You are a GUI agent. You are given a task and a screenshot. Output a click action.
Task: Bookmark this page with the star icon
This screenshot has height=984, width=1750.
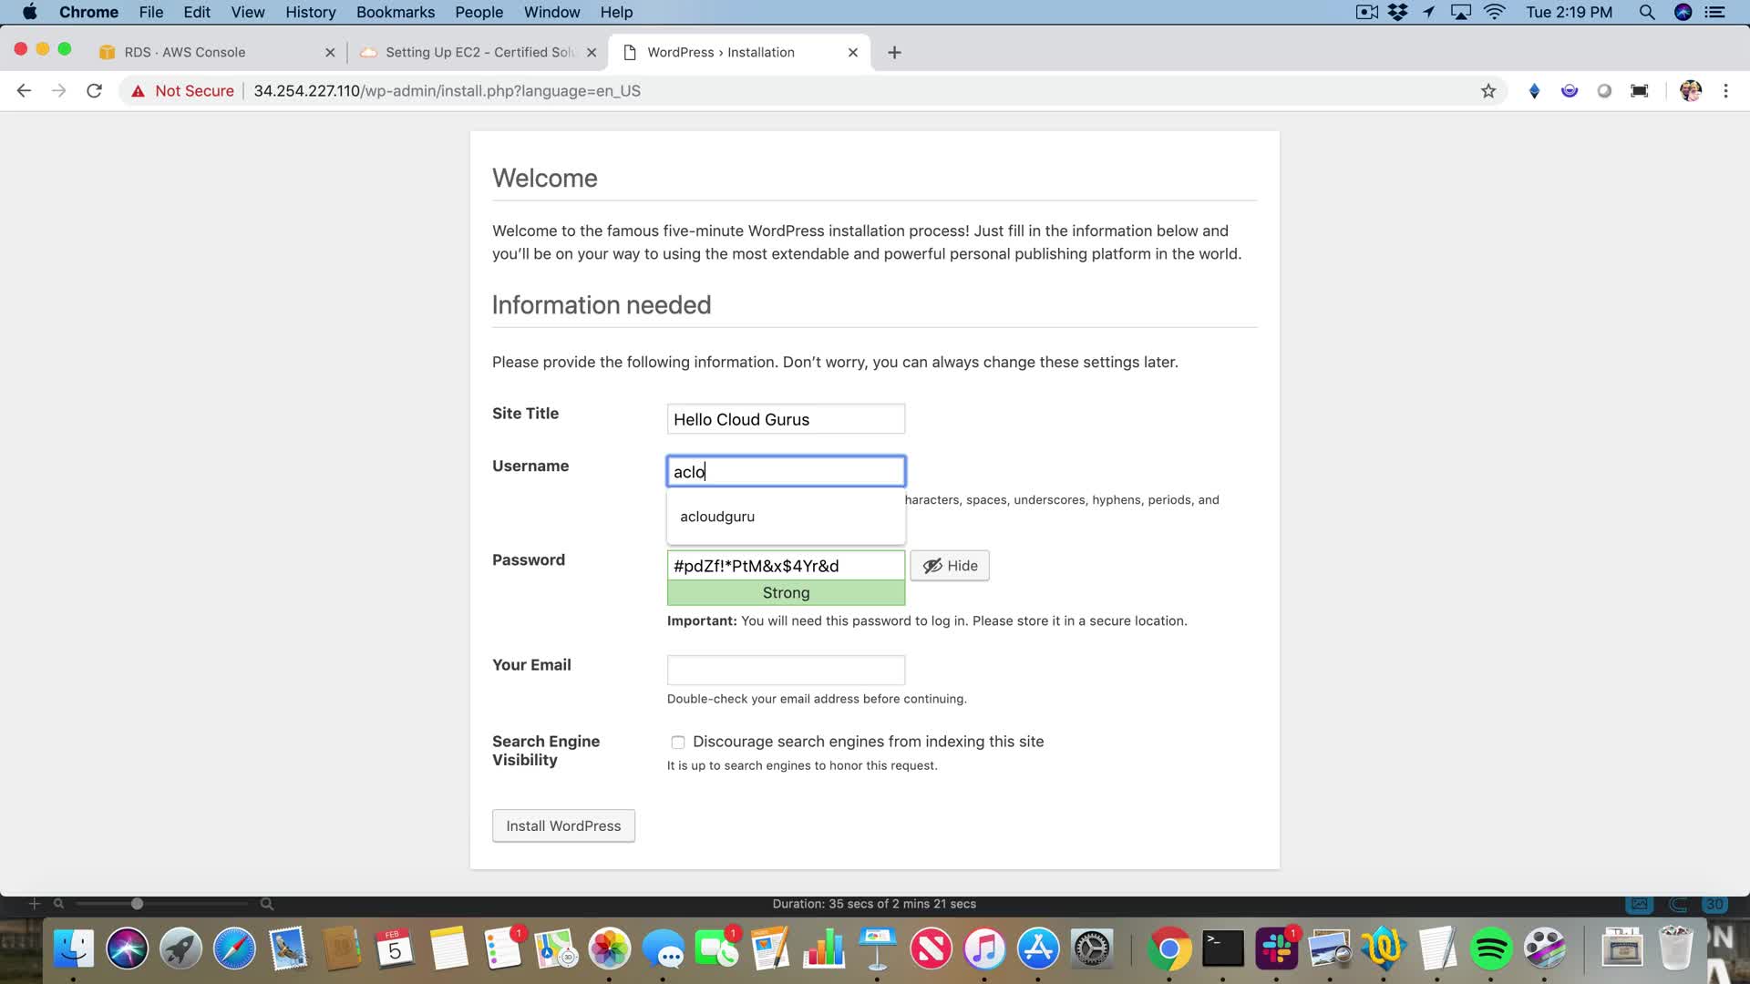(1488, 91)
